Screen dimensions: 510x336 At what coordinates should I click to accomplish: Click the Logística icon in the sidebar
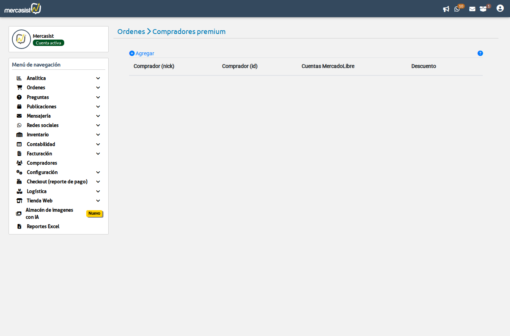(x=19, y=191)
